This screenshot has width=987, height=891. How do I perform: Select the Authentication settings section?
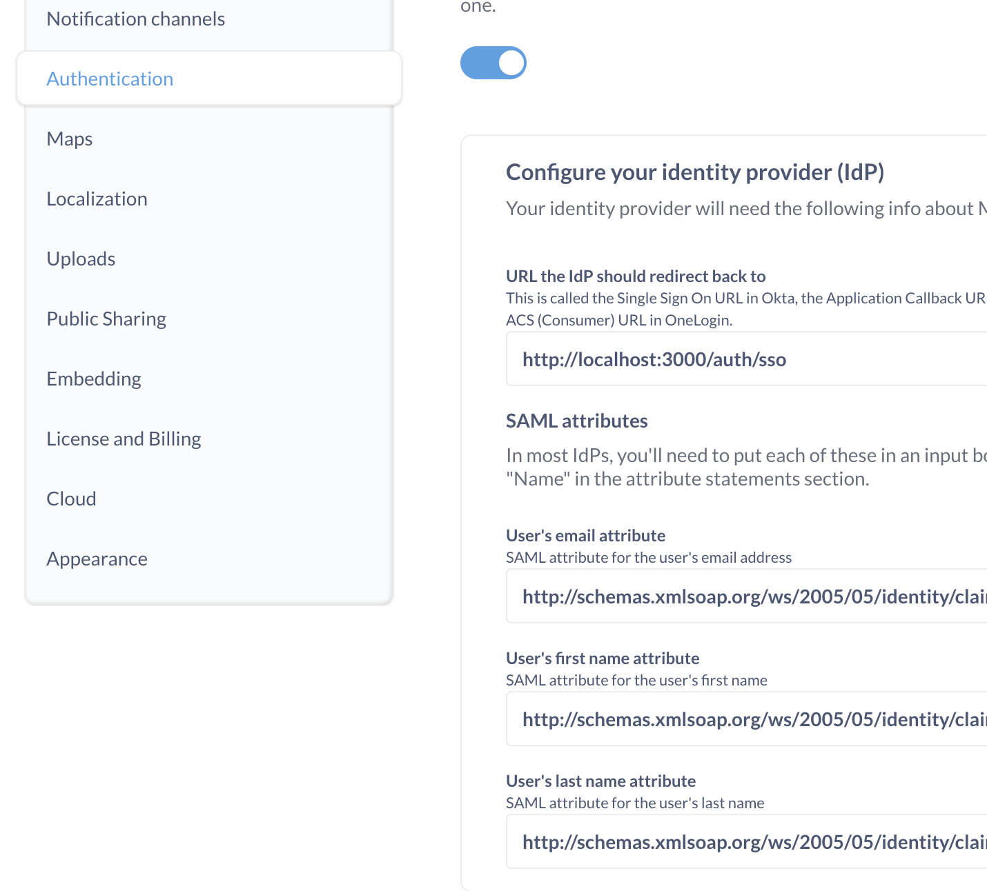click(110, 79)
